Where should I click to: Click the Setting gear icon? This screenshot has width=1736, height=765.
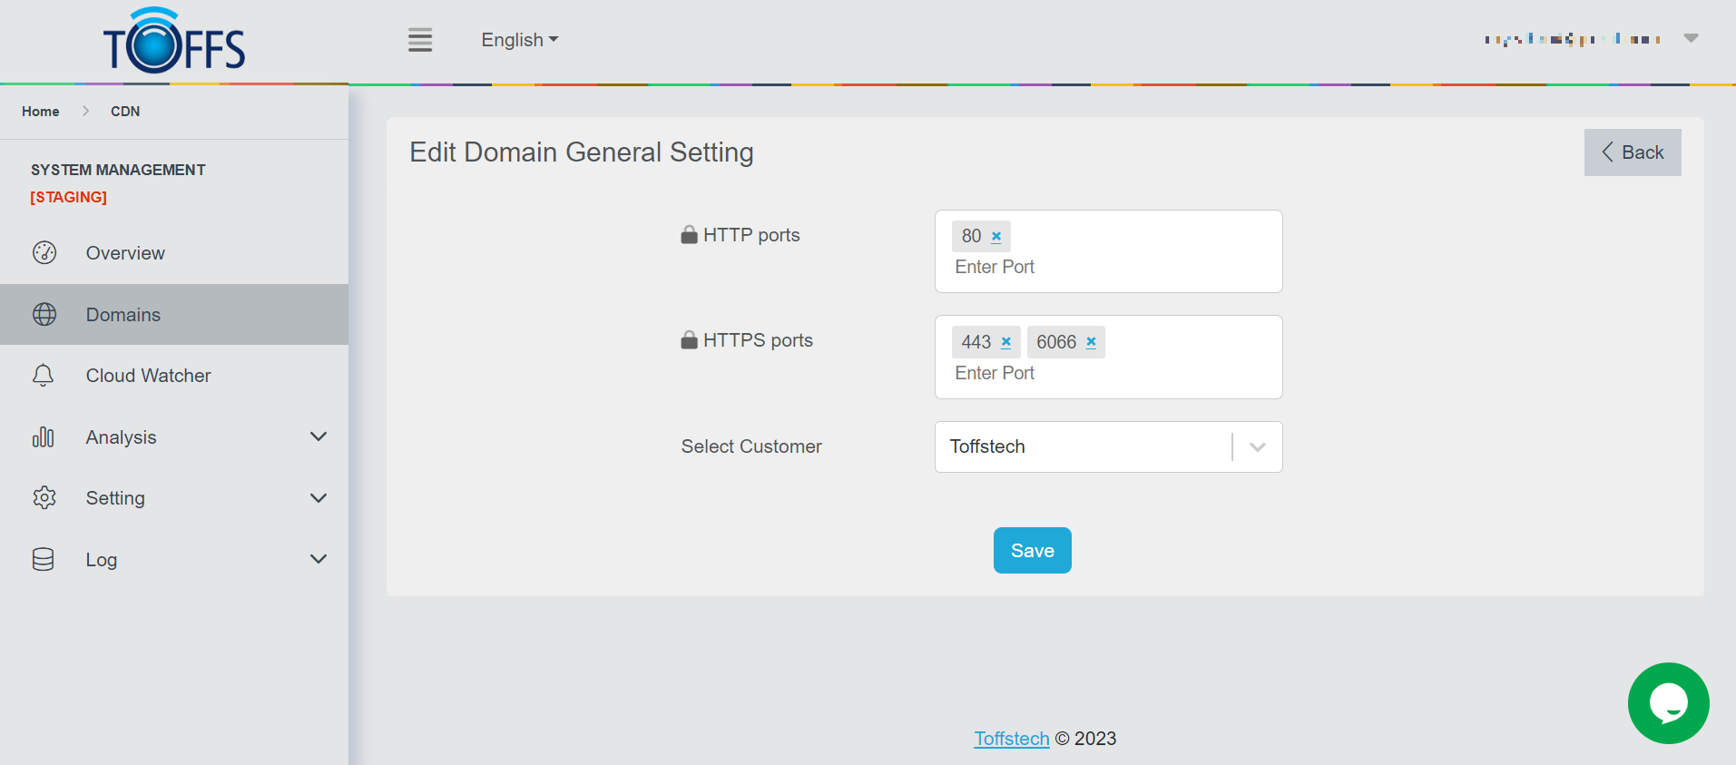click(x=44, y=498)
